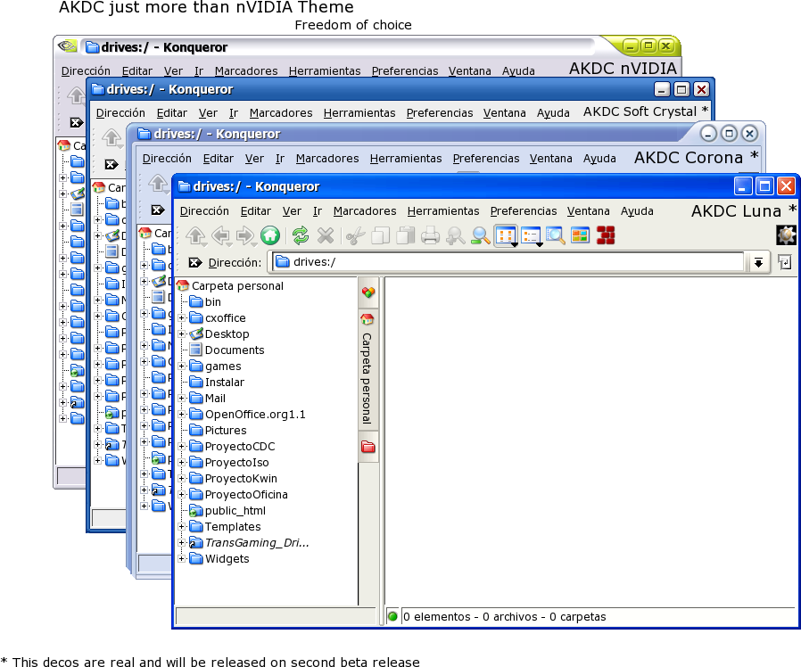Select the TransGaming_Dri... link item
This screenshot has width=801, height=667.
(x=249, y=543)
